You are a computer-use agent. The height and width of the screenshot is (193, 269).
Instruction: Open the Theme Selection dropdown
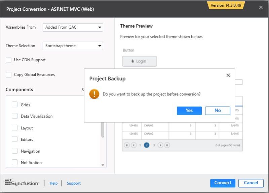point(73,46)
